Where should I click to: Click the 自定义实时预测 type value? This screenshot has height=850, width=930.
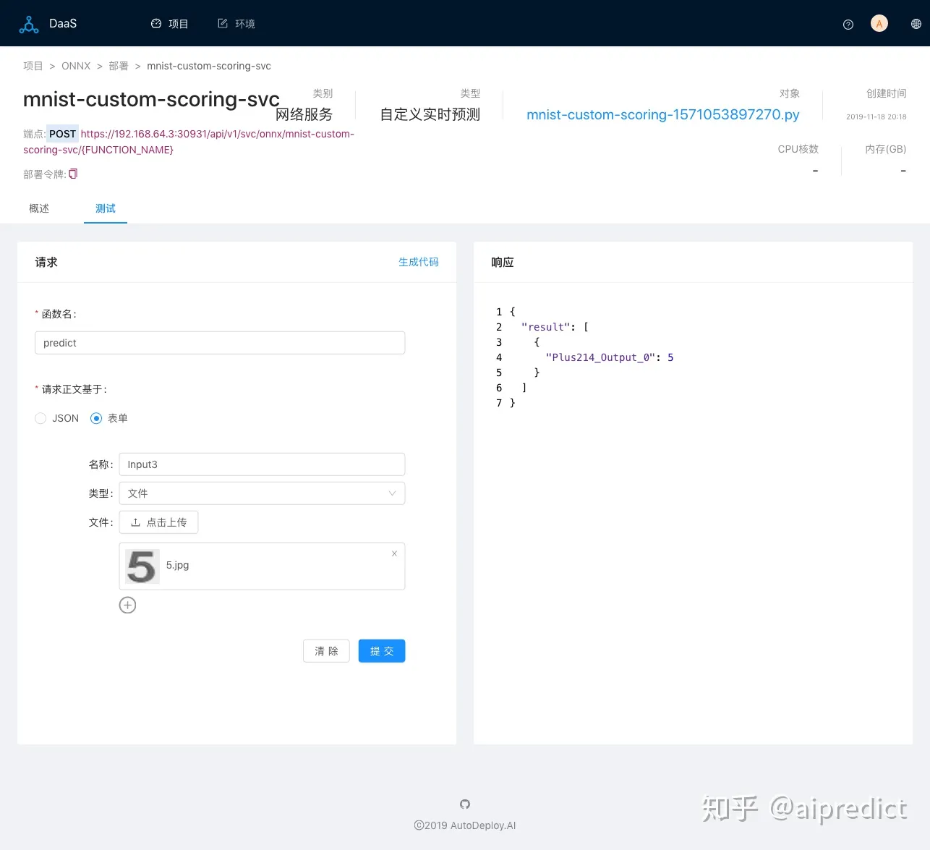click(x=430, y=114)
